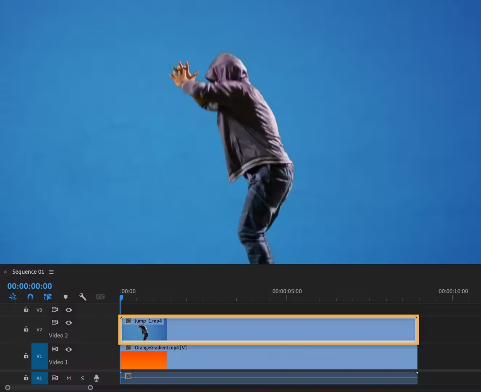Toggle Snap in Timeline magnet icon

coord(30,297)
